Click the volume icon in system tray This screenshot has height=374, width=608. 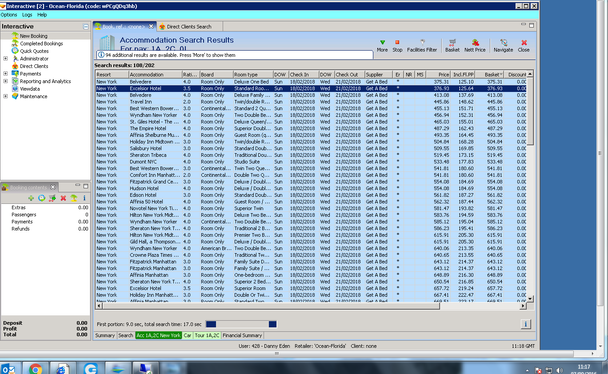tap(560, 370)
